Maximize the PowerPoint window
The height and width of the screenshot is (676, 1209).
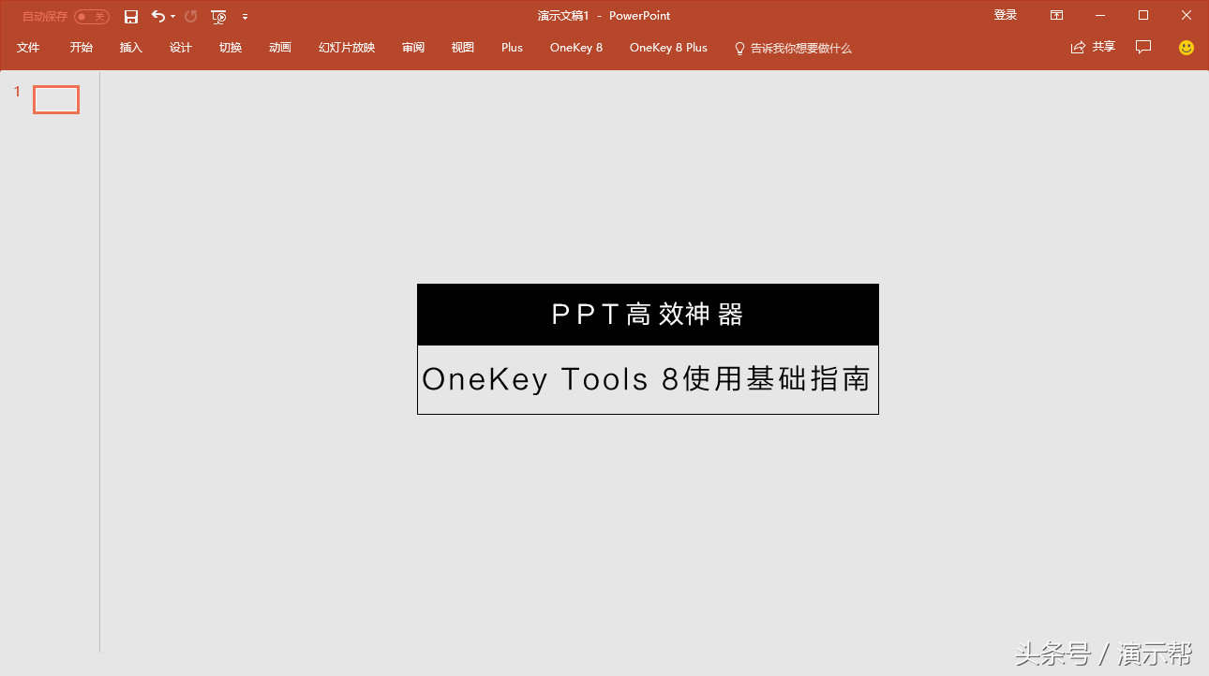pyautogui.click(x=1143, y=16)
